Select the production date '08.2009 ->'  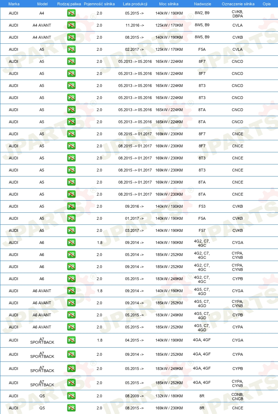click(x=134, y=396)
